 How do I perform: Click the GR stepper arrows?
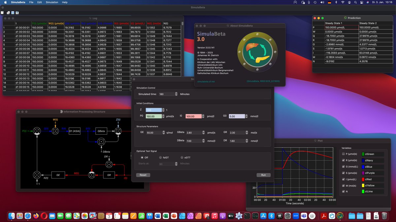(246, 132)
